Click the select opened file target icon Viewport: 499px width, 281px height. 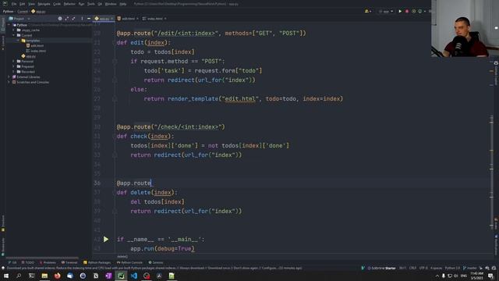pos(60,19)
